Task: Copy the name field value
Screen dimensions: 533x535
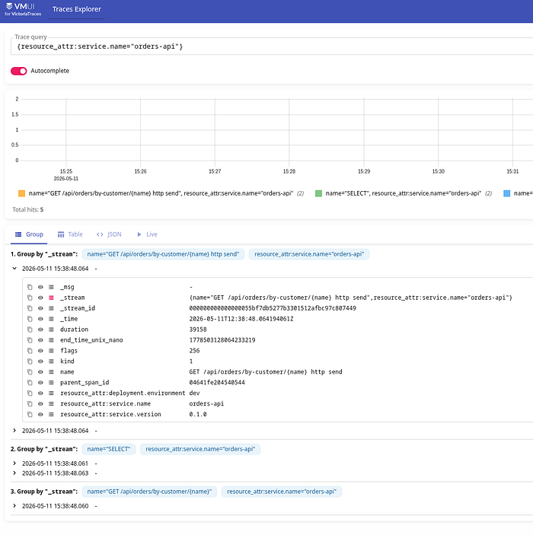Action: click(30, 372)
